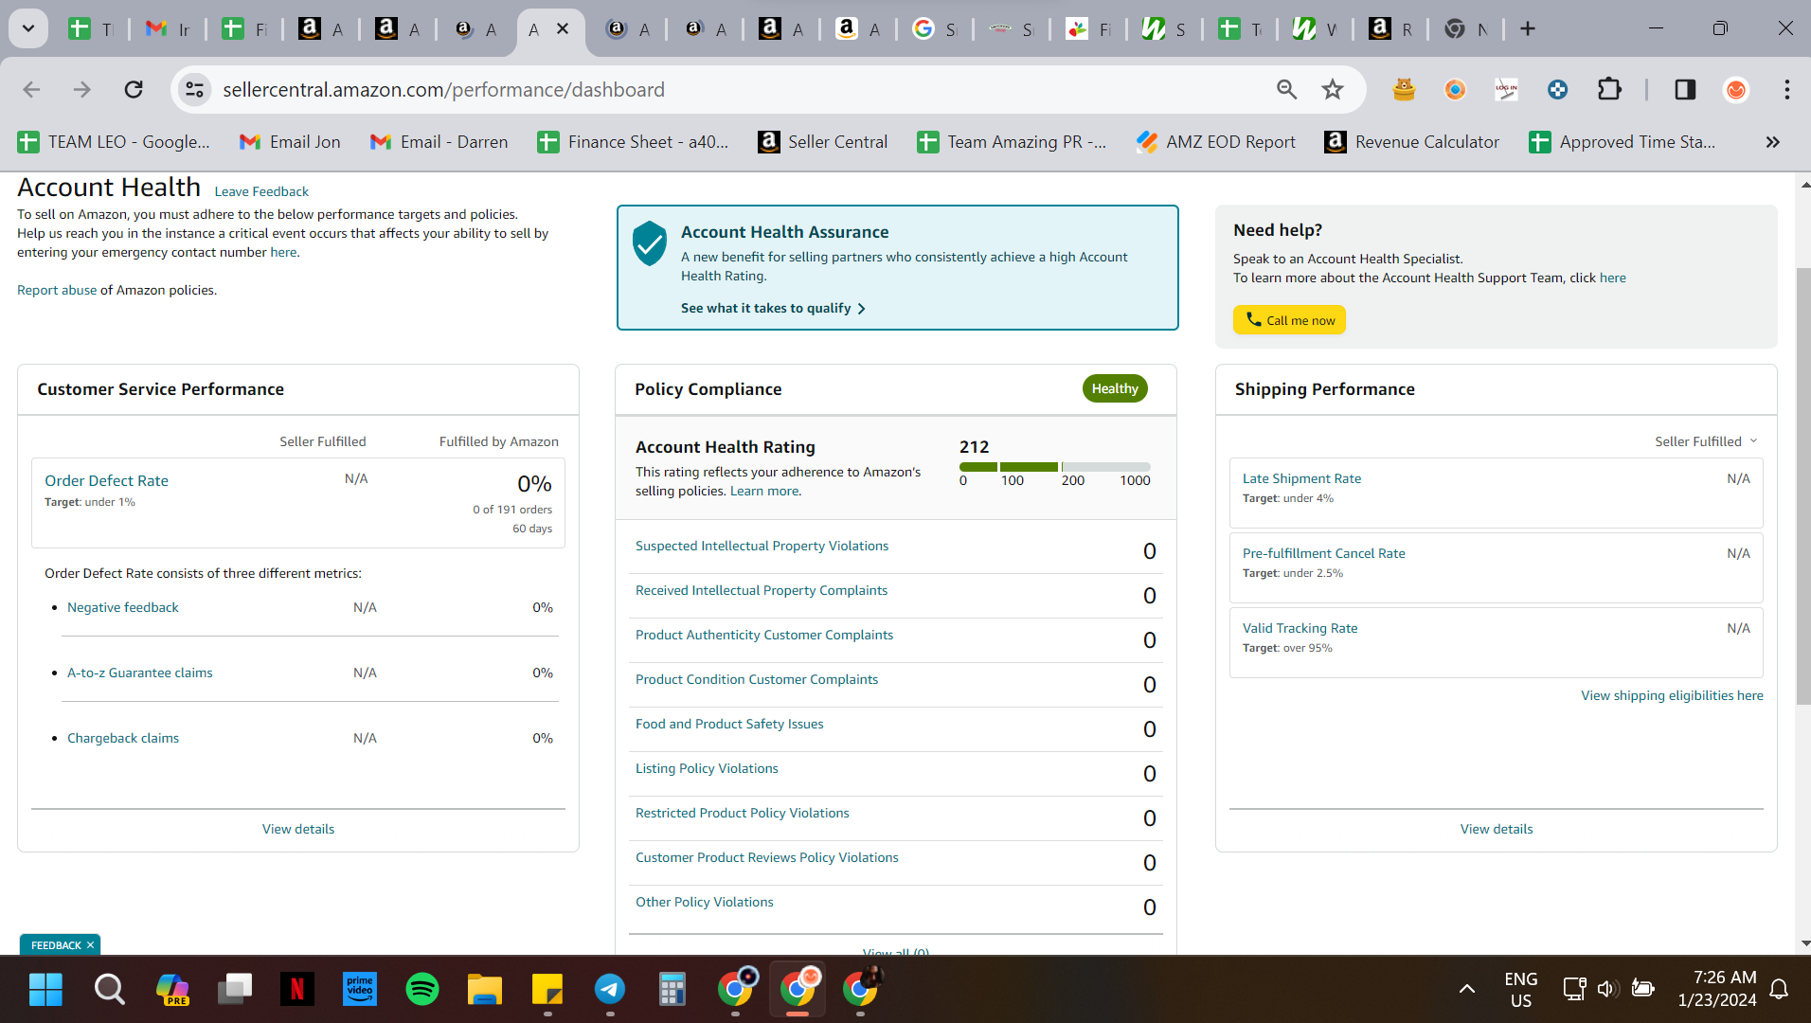This screenshot has height=1023, width=1811.
Task: Expand the Seller Fulfilled shipping dropdown
Action: pos(1706,441)
